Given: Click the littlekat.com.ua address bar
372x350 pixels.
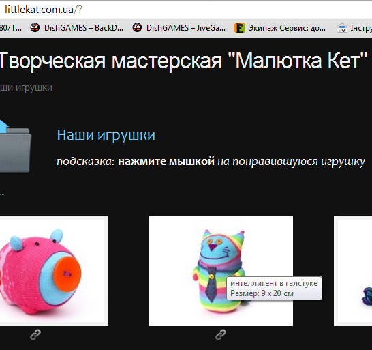Looking at the screenshot, I should point(186,10).
